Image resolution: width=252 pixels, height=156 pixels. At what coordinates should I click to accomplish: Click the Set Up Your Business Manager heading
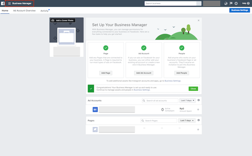(x=120, y=25)
